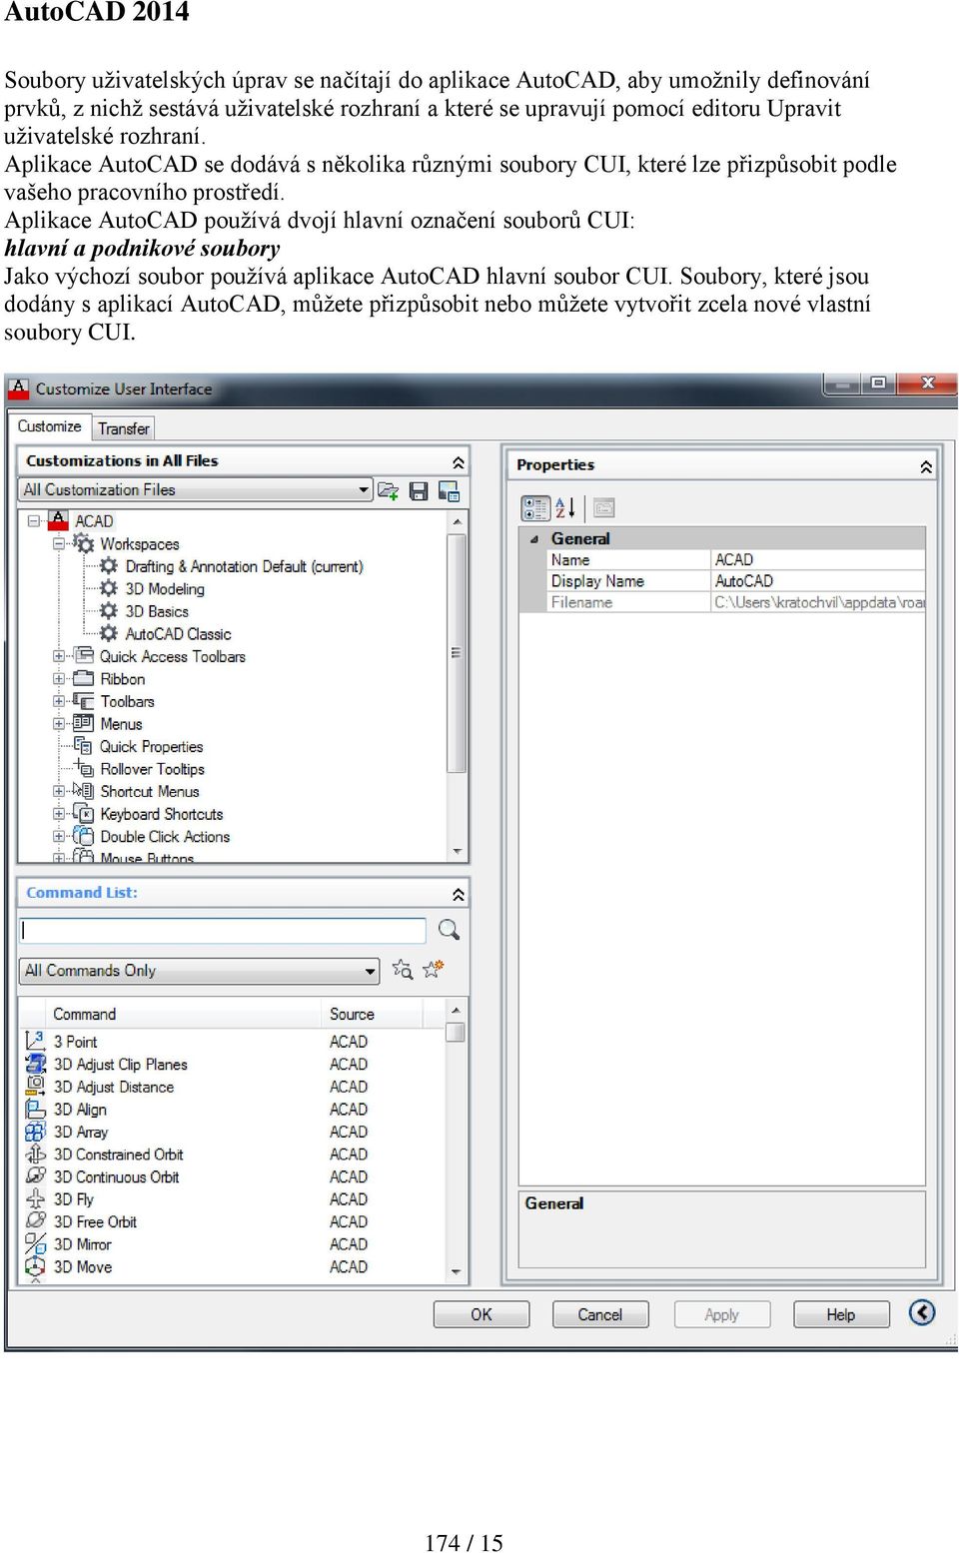The image size is (959, 1553).
Task: Click the Display Name value AutoCAD
Action: pos(818,581)
